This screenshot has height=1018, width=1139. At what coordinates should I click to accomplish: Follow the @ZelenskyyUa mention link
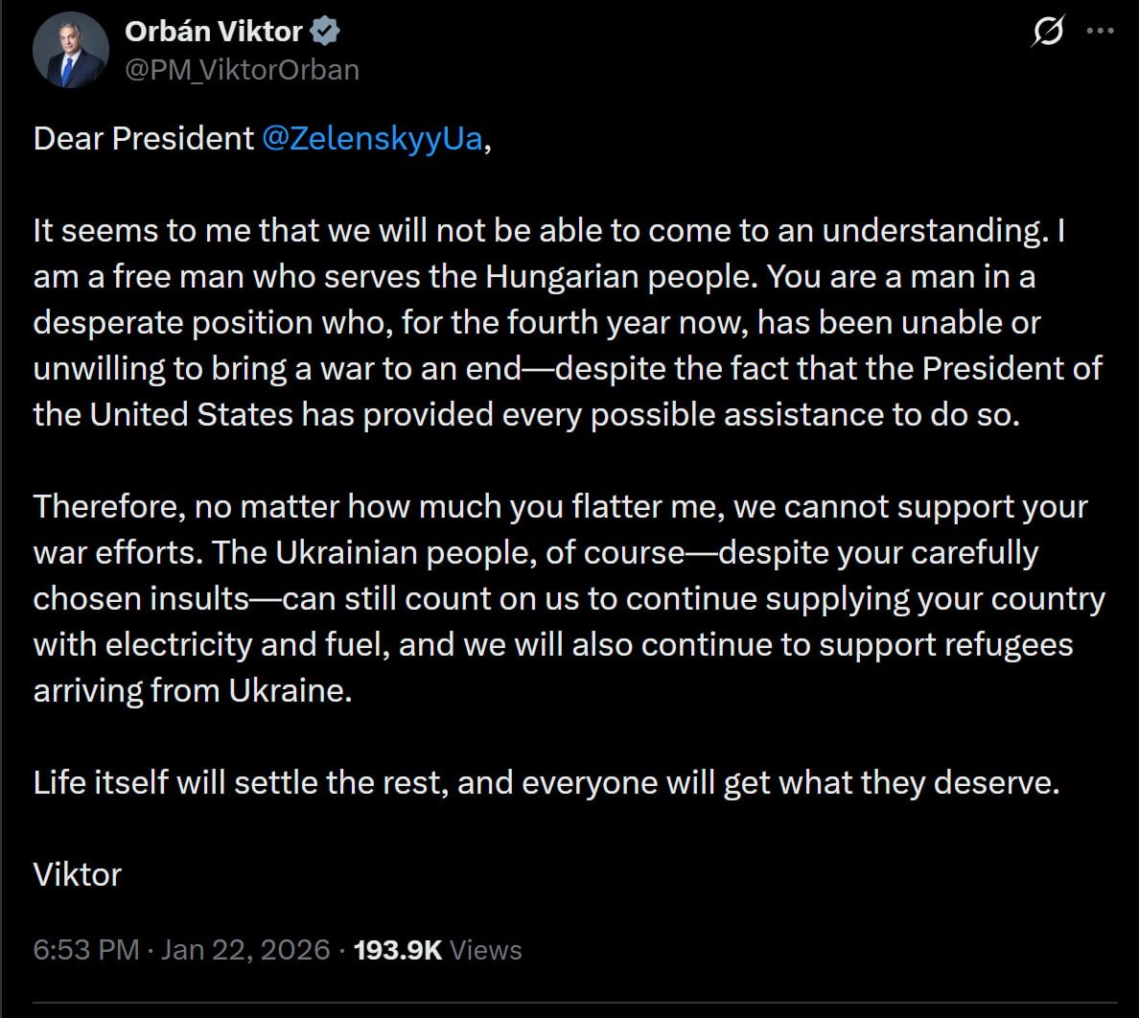tap(372, 139)
